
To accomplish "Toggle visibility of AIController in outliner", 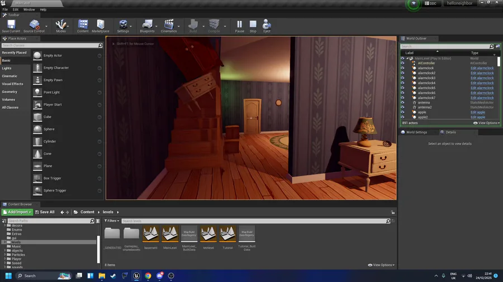I will (402, 64).
